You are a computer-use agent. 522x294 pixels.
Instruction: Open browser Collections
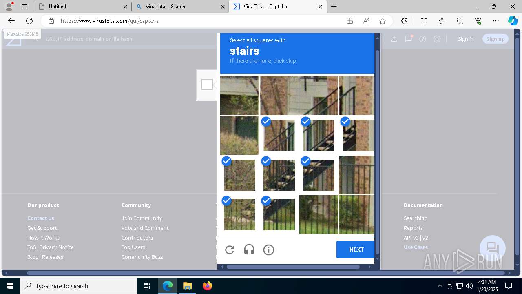(460, 21)
